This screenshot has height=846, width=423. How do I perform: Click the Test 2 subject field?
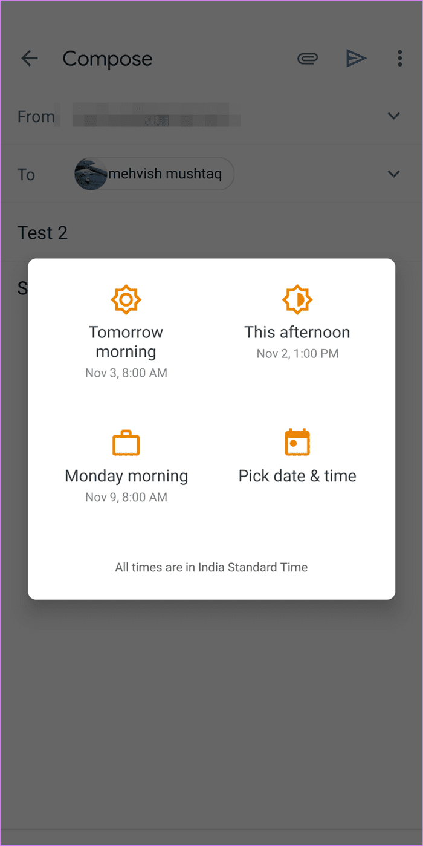pyautogui.click(x=211, y=233)
